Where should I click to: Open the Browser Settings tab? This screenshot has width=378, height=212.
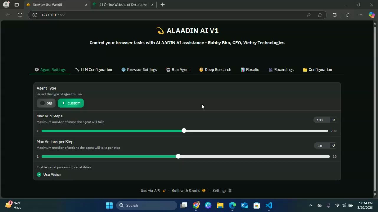139,70
